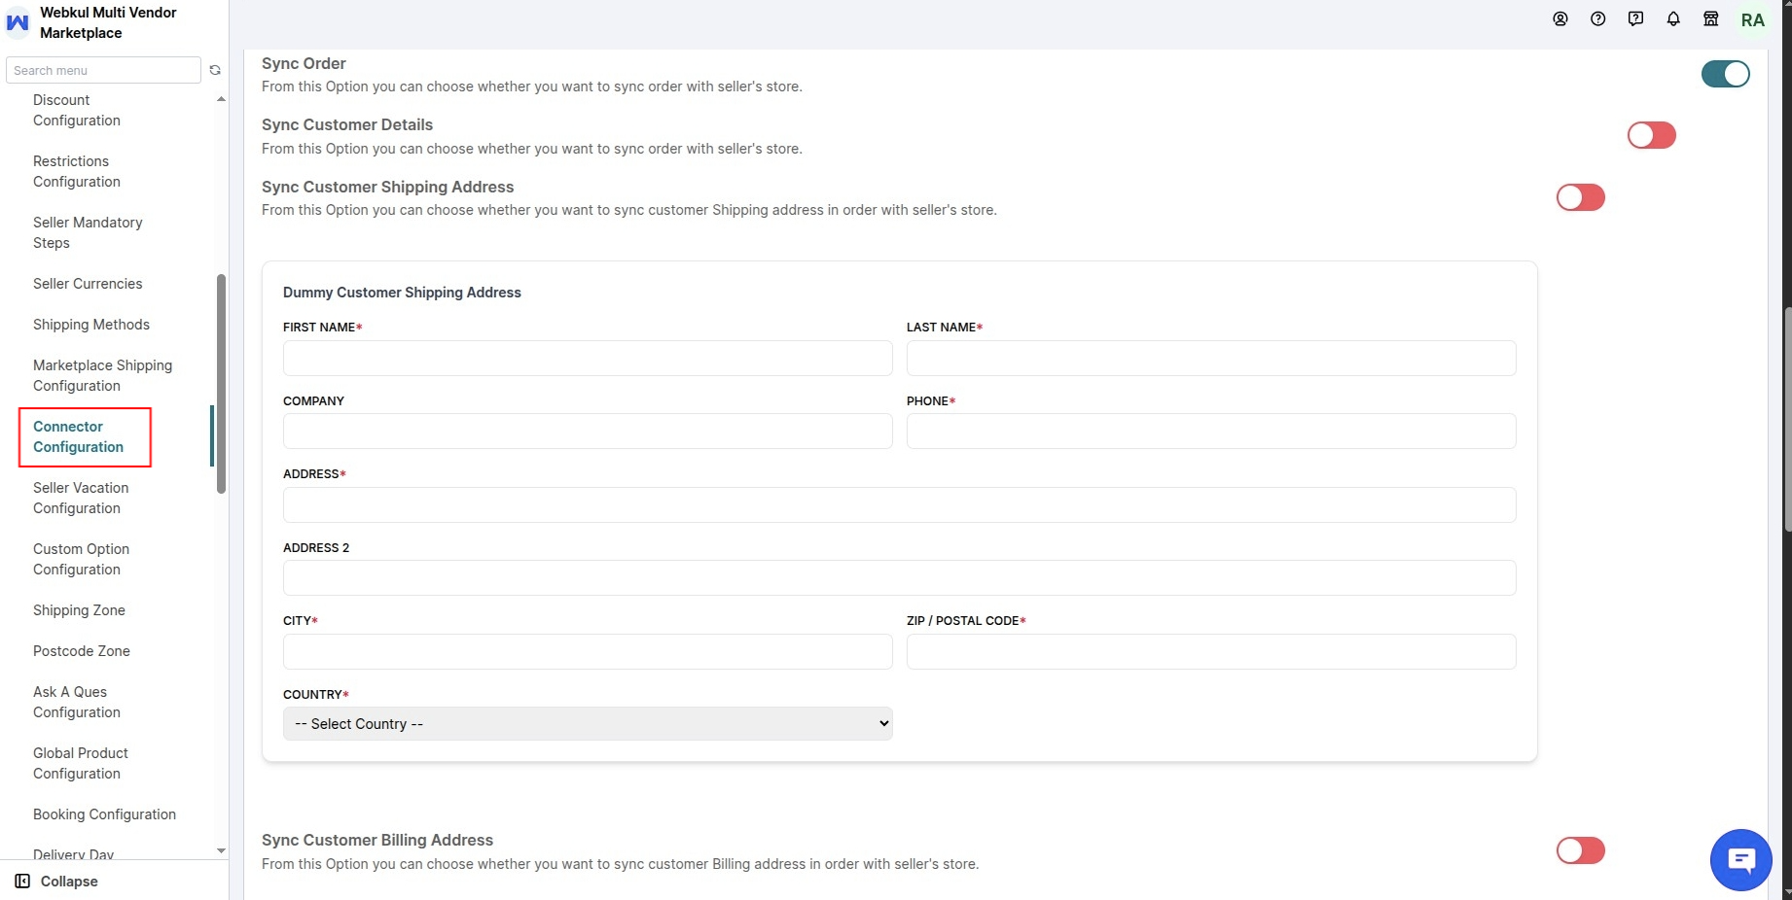This screenshot has height=900, width=1792.
Task: Go to Seller Mandatory Steps
Action: tap(88, 232)
